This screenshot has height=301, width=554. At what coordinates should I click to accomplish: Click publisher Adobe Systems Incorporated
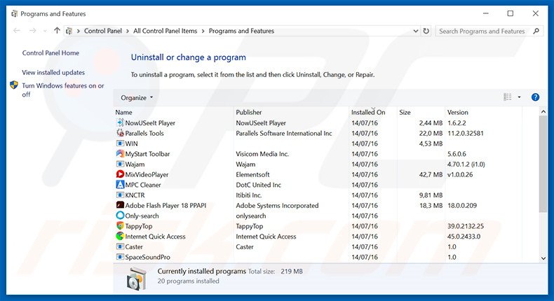pyautogui.click(x=277, y=205)
